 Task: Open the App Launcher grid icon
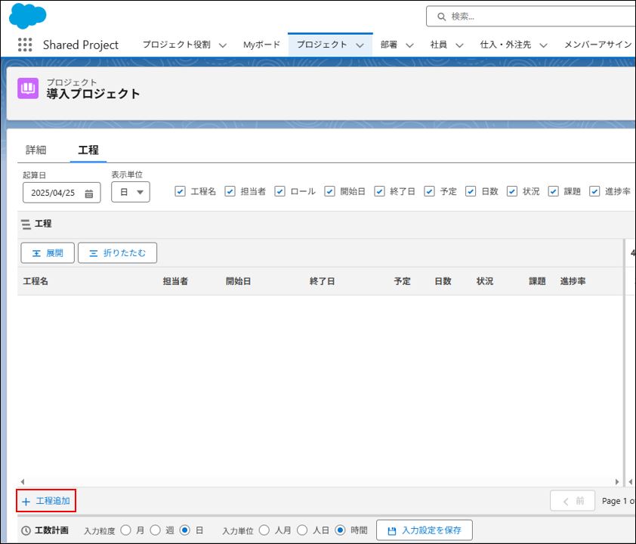click(x=25, y=45)
